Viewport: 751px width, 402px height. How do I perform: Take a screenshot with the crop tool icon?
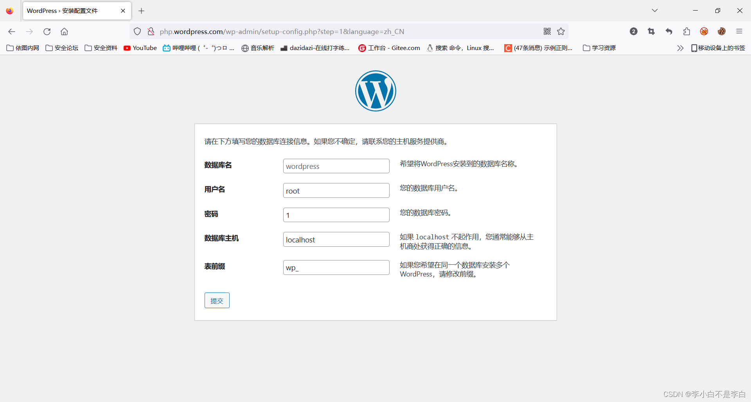tap(651, 31)
